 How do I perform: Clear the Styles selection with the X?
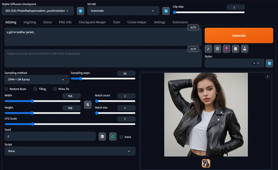coord(254,63)
